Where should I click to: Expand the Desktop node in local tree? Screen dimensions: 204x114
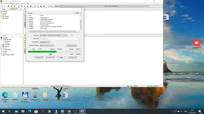coord(1,46)
